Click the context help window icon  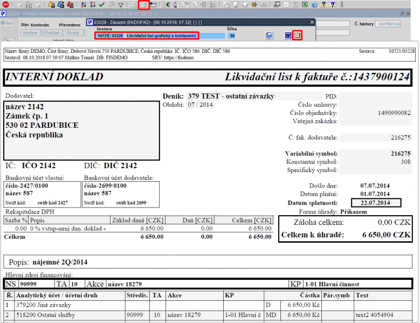coord(333,4)
